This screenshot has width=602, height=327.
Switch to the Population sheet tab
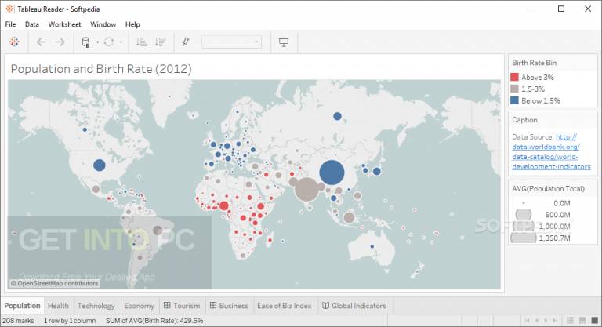pos(22,306)
